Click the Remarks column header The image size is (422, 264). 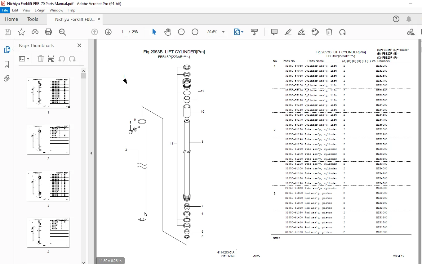pos(384,61)
